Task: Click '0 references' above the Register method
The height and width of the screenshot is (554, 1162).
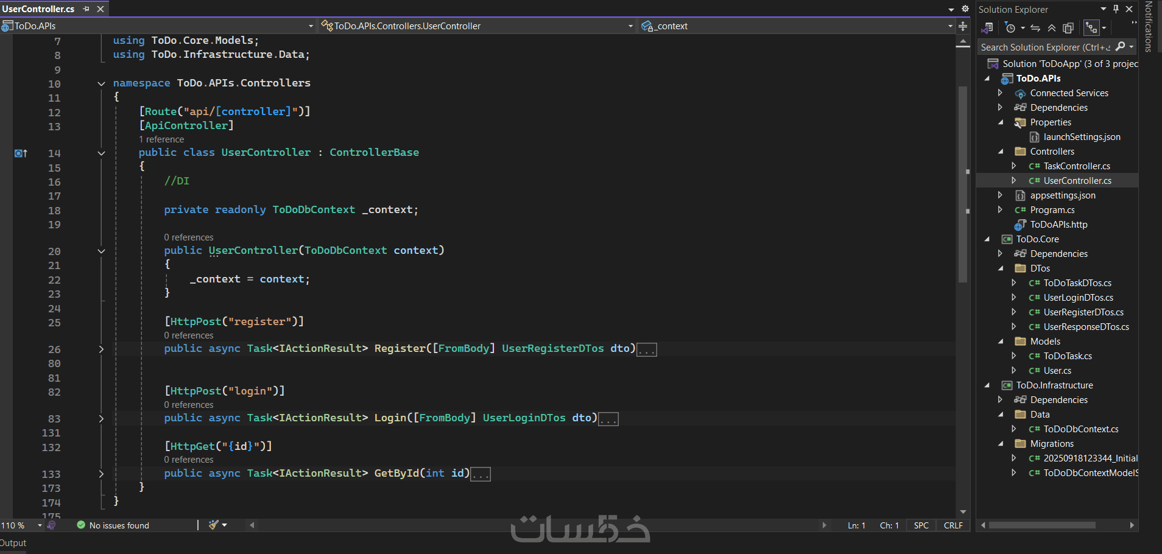Action: coord(189,335)
